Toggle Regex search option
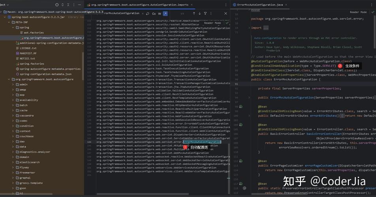 coord(165,14)
